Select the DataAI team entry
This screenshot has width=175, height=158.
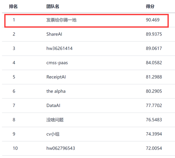click(x=53, y=105)
